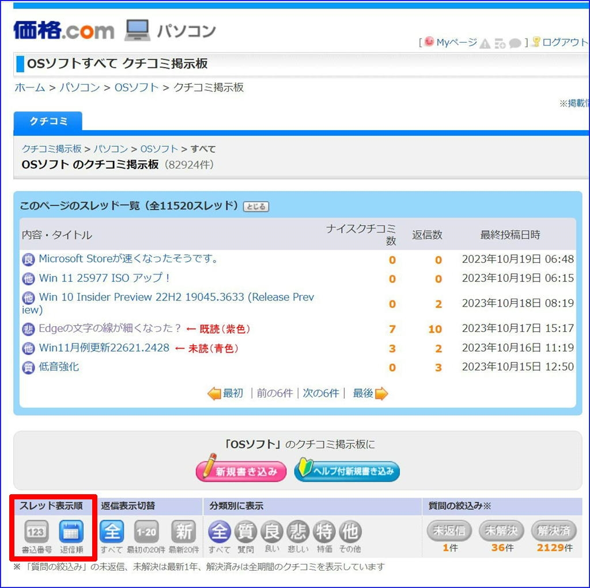This screenshot has width=590, height=588.
Task: Click 前の6件 pagination text
Action: click(x=275, y=394)
